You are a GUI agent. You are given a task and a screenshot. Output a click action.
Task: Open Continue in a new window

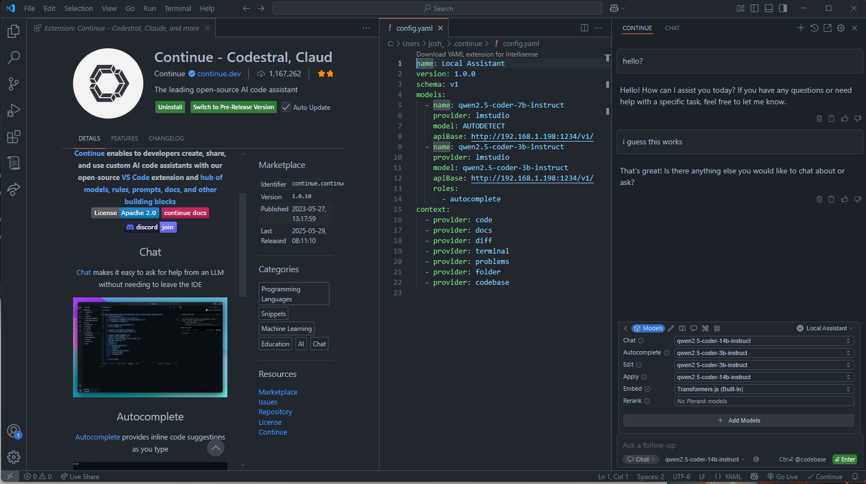click(x=828, y=28)
